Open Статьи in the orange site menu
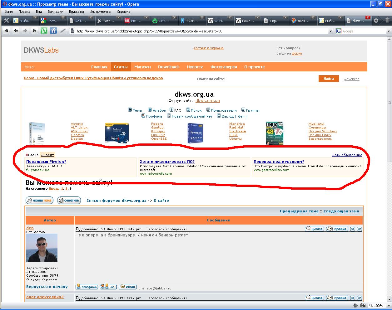392x310 pixels. click(x=121, y=67)
